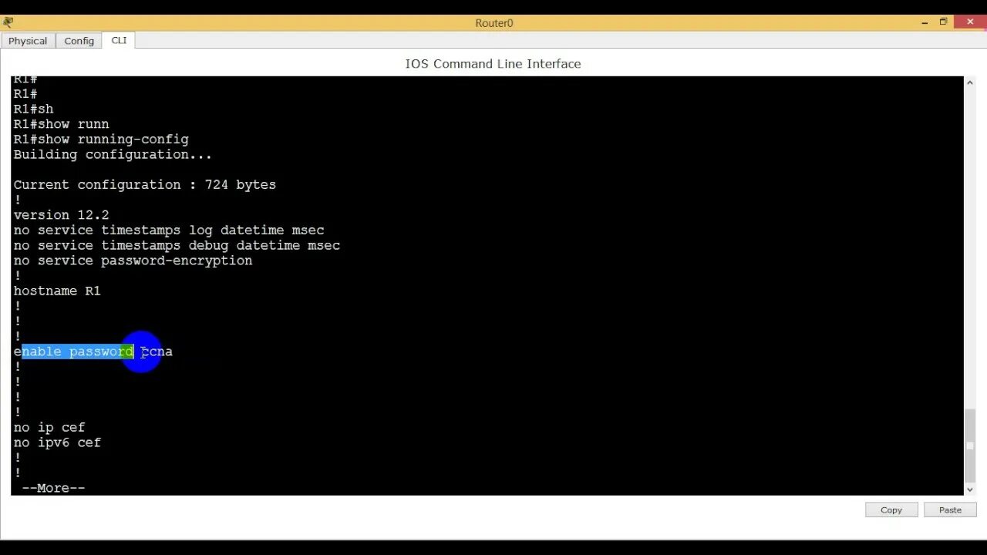Image resolution: width=987 pixels, height=555 pixels.
Task: Click the show running-config command line
Action: (100, 139)
